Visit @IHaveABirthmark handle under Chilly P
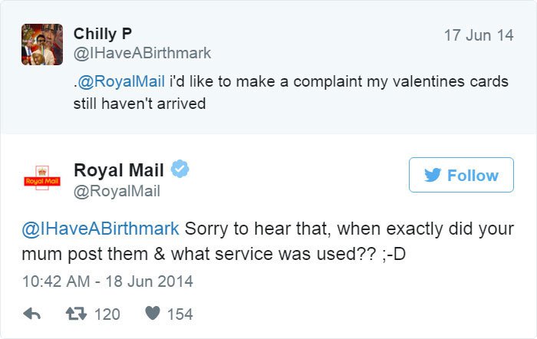Screen dimensions: 537x339 tap(142, 53)
